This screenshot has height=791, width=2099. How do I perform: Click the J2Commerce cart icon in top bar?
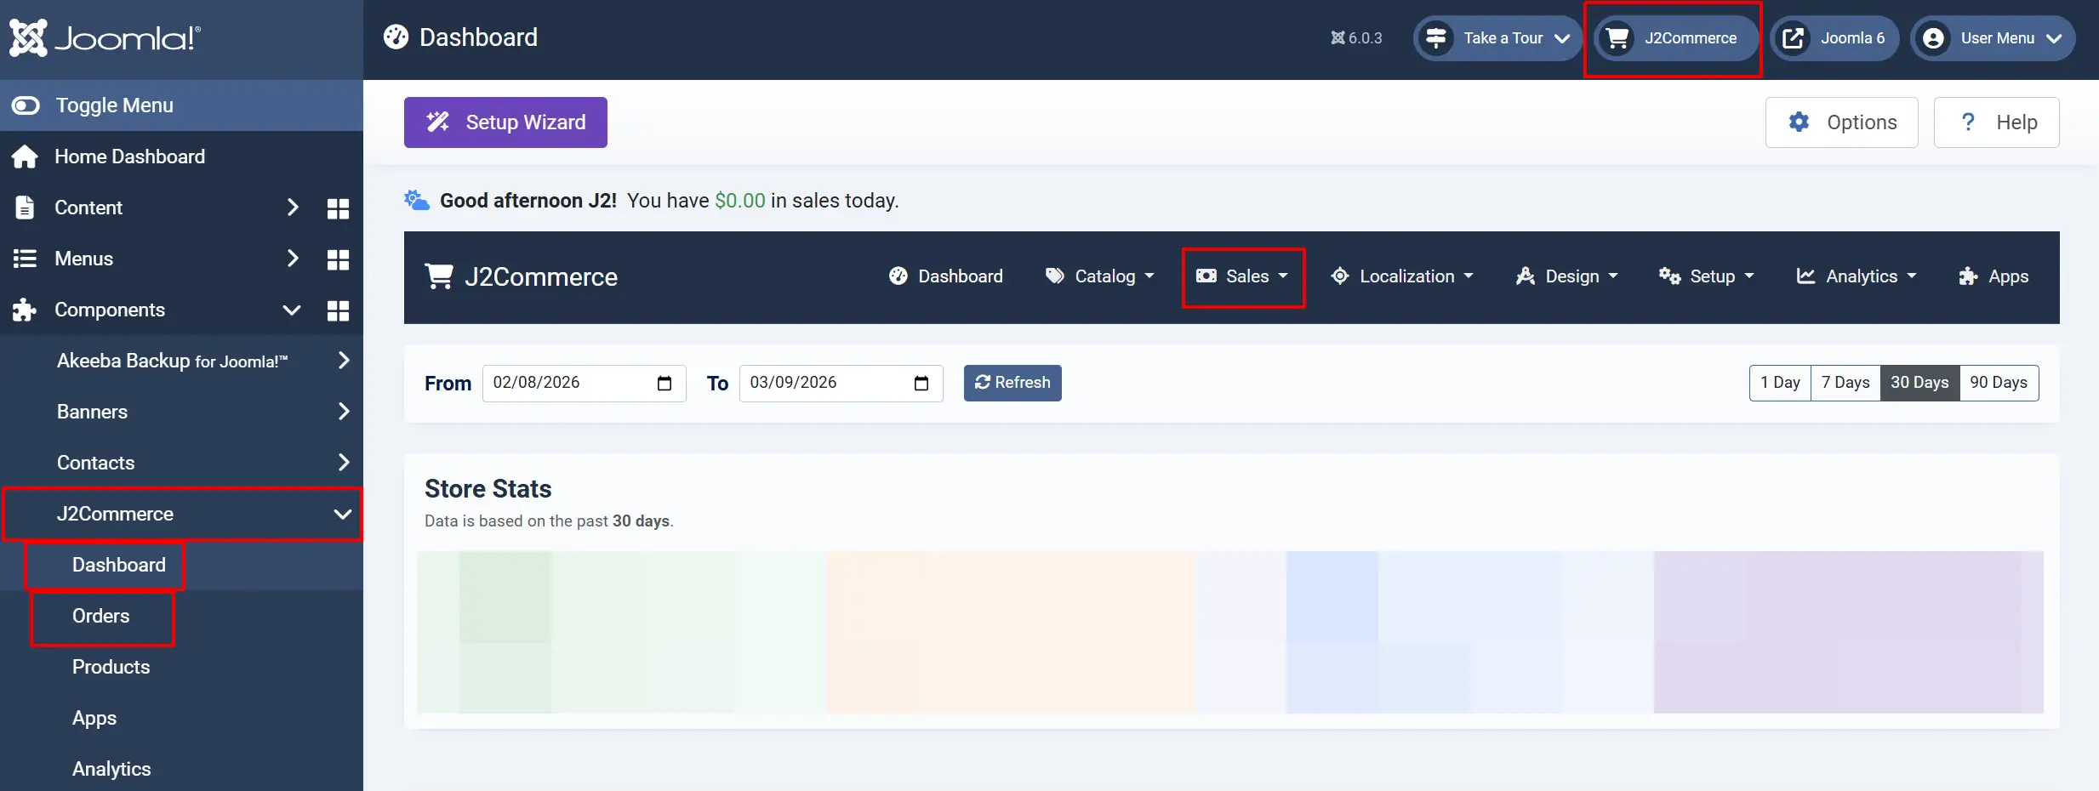[x=1617, y=38]
